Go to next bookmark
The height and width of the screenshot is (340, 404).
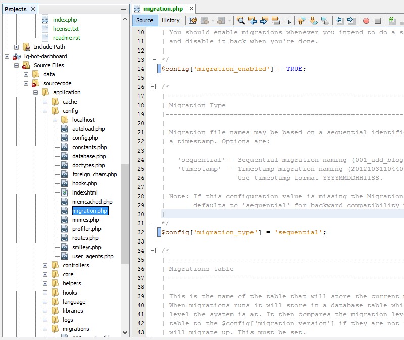point(313,21)
